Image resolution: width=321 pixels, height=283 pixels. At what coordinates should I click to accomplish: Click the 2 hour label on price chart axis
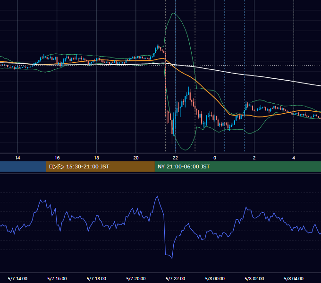(254, 158)
